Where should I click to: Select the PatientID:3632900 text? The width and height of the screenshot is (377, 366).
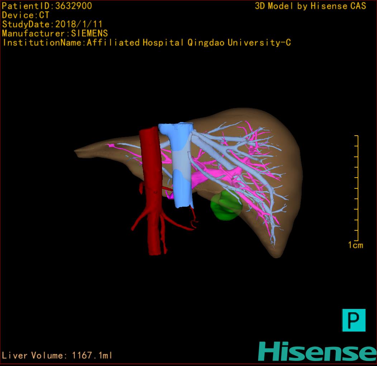click(x=47, y=6)
